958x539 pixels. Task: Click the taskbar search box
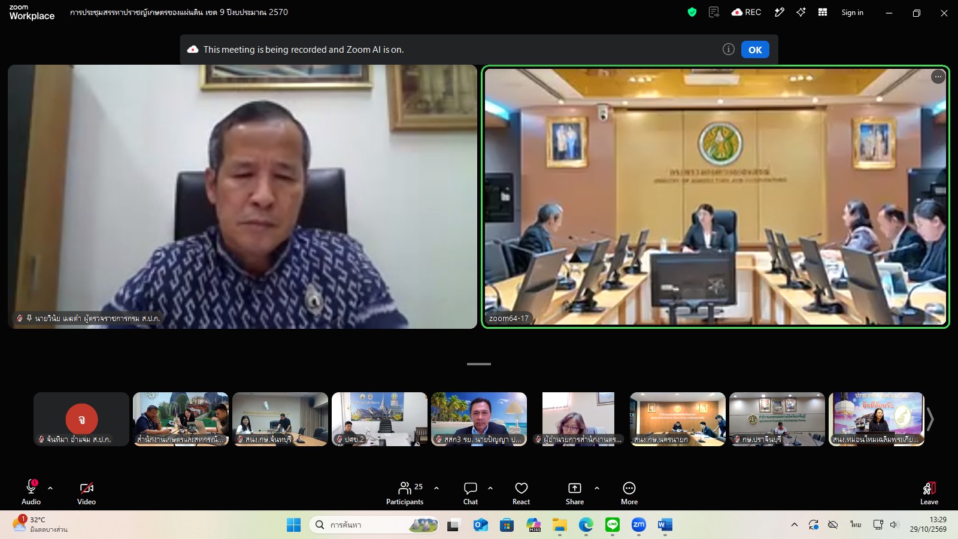[x=374, y=525]
